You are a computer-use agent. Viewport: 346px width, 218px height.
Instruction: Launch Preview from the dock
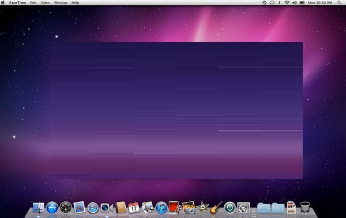point(148,208)
